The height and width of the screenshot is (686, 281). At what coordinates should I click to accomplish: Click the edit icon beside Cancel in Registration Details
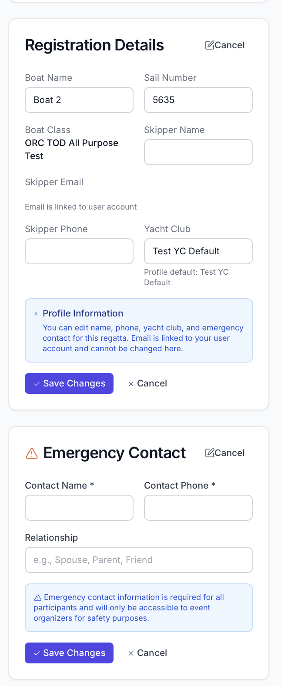(210, 45)
